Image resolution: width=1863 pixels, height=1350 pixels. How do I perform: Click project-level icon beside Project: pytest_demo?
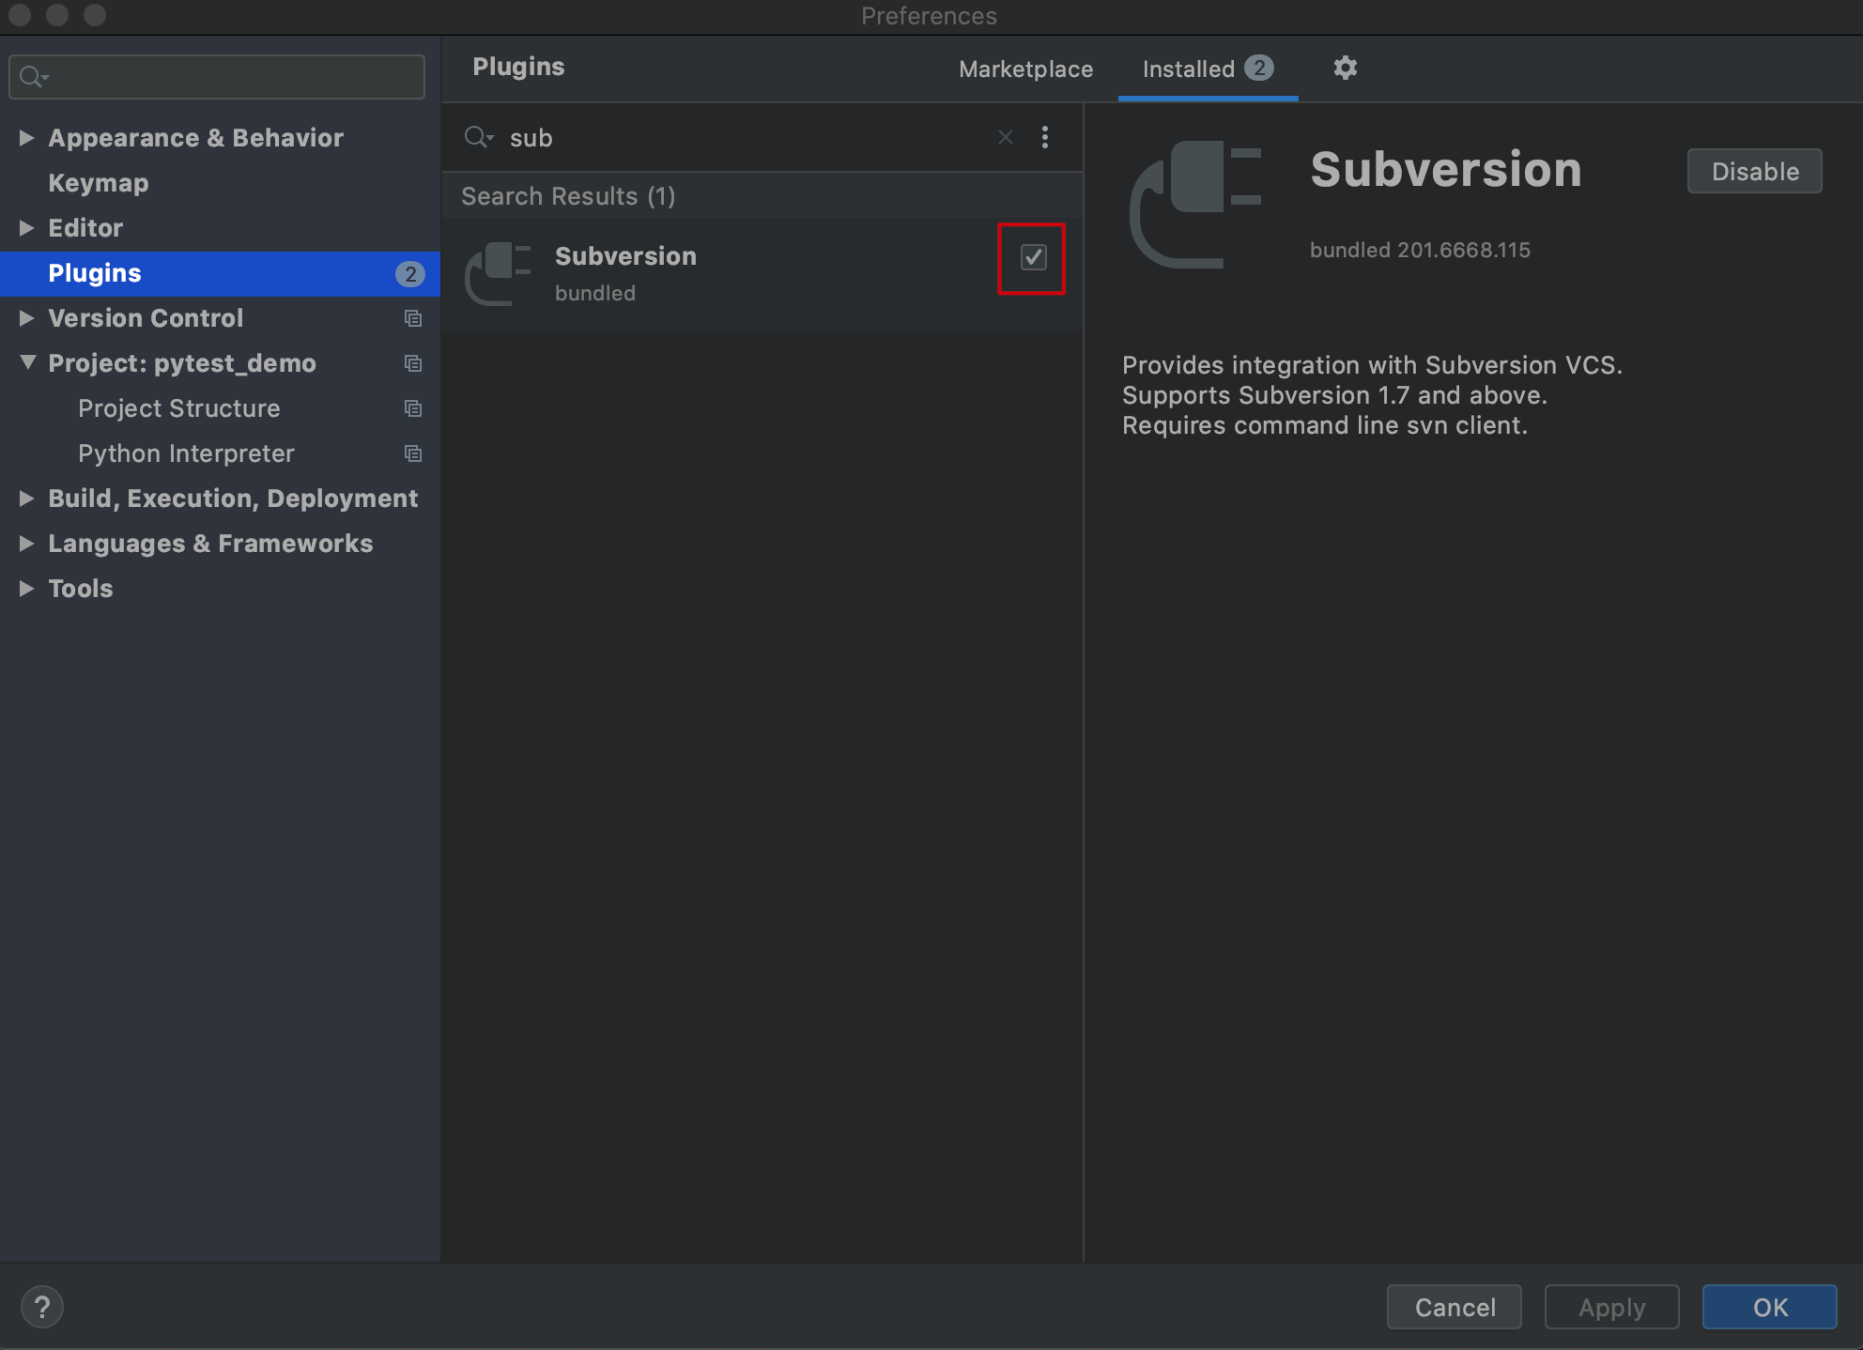pos(413,363)
